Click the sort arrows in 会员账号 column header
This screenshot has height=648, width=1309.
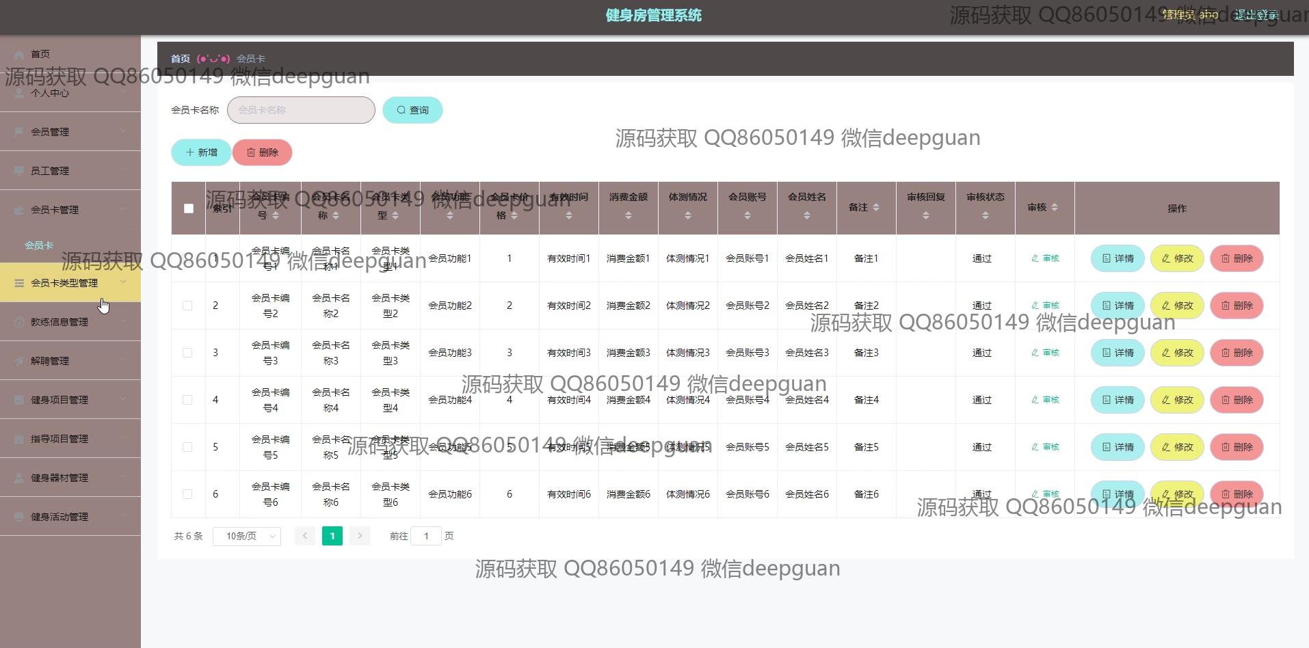click(747, 215)
